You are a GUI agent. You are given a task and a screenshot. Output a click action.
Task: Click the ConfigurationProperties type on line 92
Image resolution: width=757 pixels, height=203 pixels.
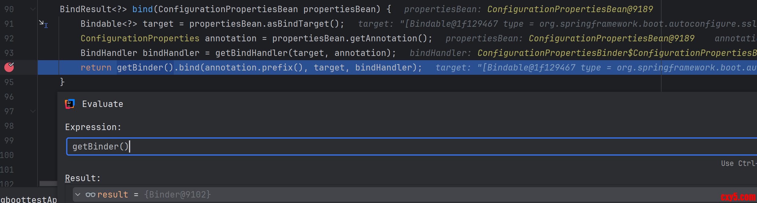click(x=140, y=38)
